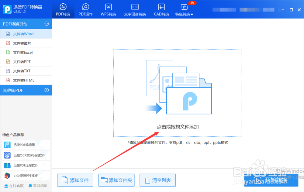
Task: Click the 迅捷PDF编辑器 icon
Action: 7,145
